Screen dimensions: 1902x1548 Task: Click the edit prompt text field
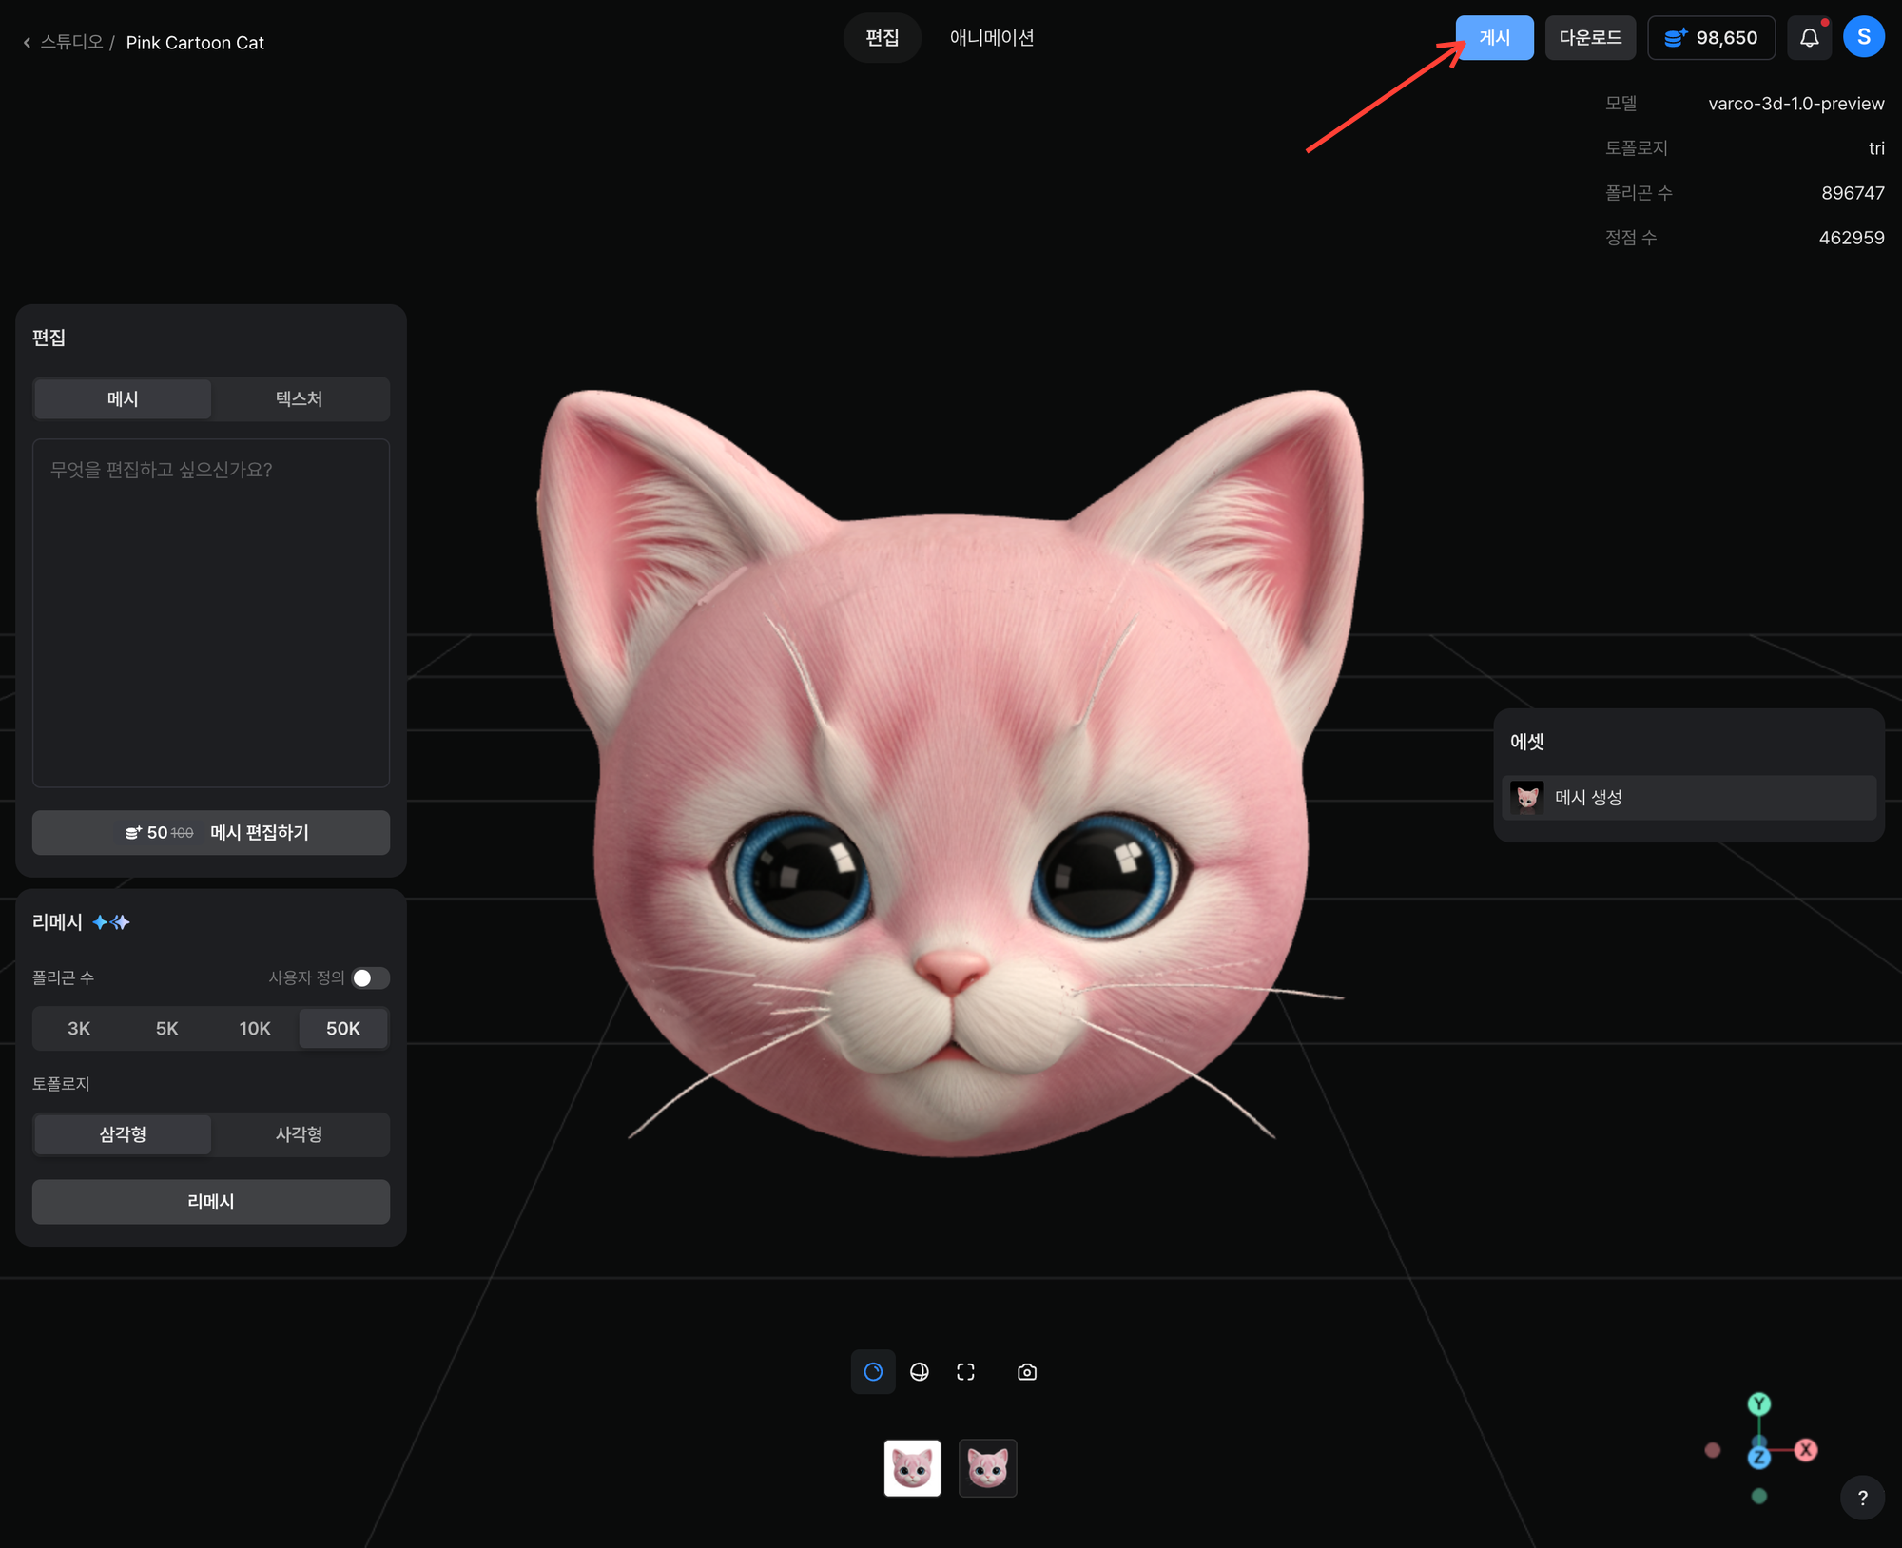point(211,613)
